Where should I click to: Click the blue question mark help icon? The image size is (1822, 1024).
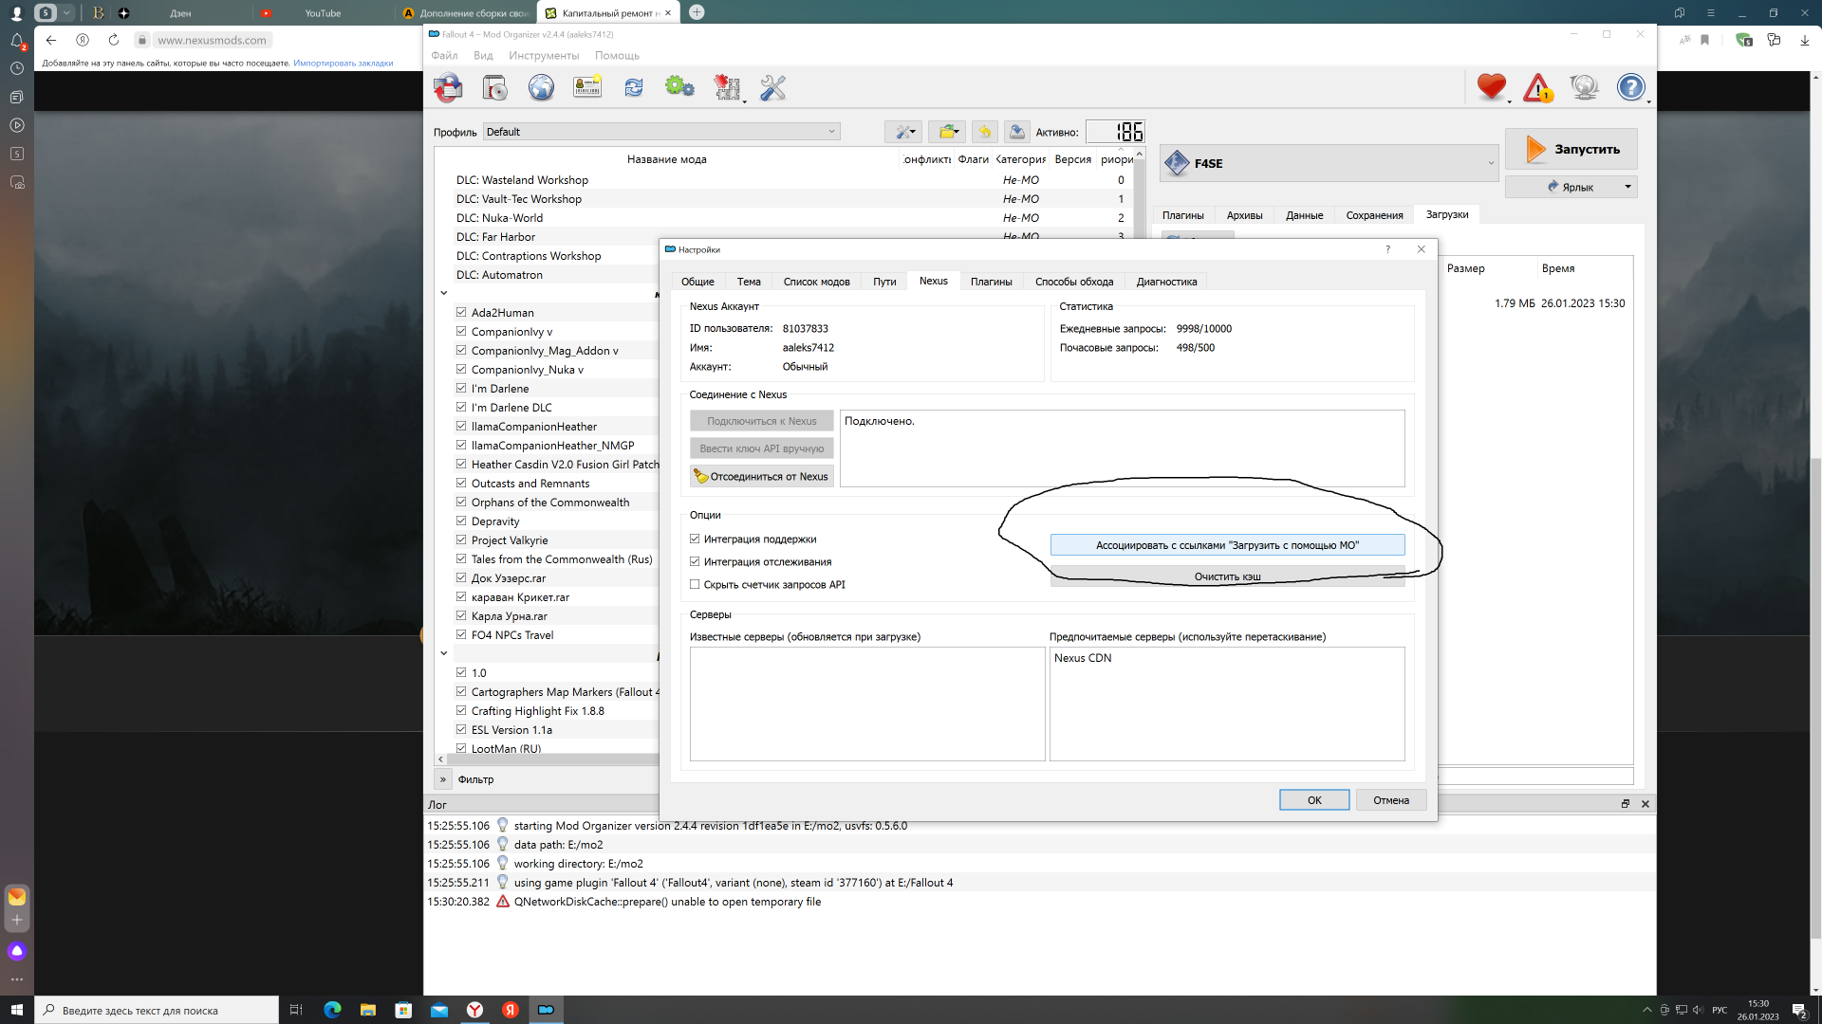tap(1629, 87)
